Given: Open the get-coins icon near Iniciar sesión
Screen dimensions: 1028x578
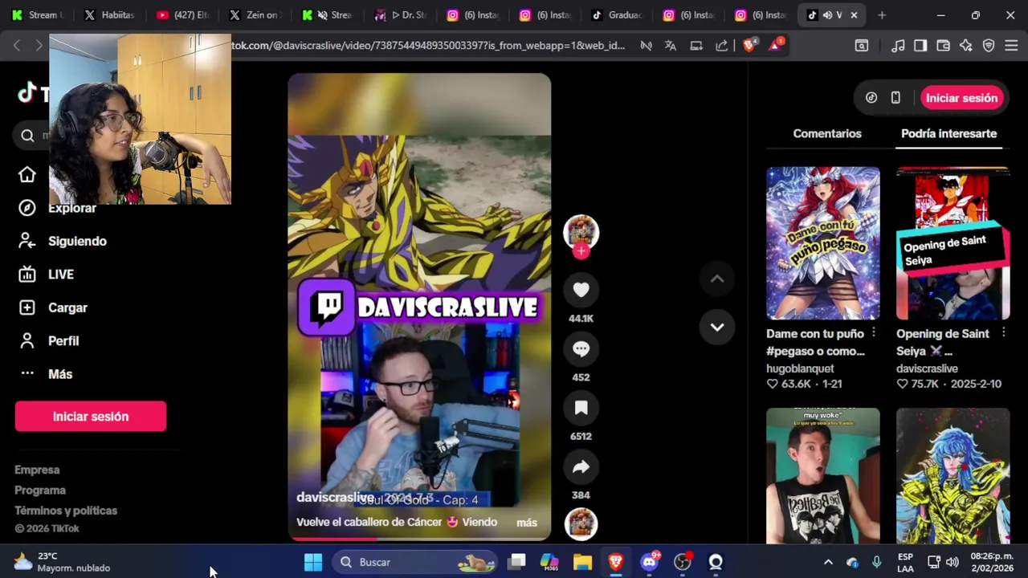Looking at the screenshot, I should 871,98.
